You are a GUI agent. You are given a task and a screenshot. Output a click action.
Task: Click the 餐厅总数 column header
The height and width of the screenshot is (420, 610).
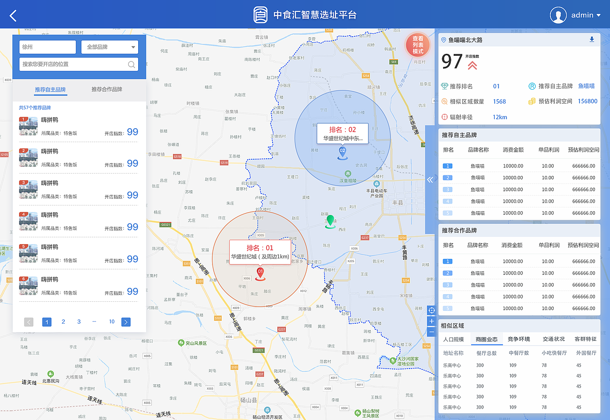487,353
